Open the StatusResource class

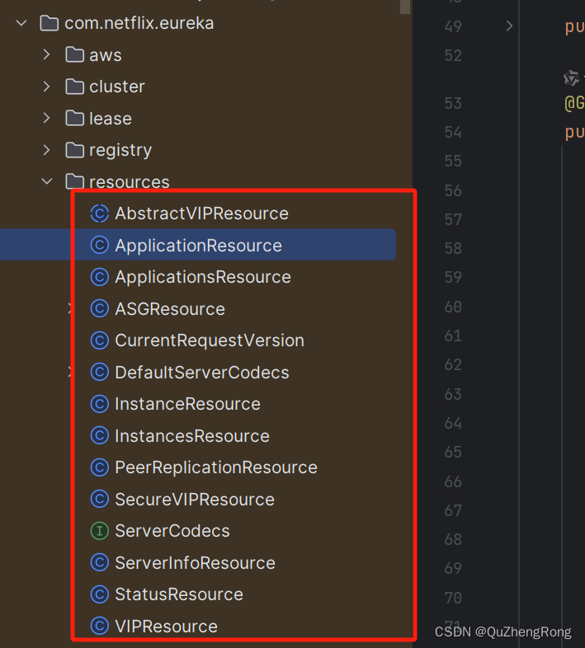(x=179, y=594)
